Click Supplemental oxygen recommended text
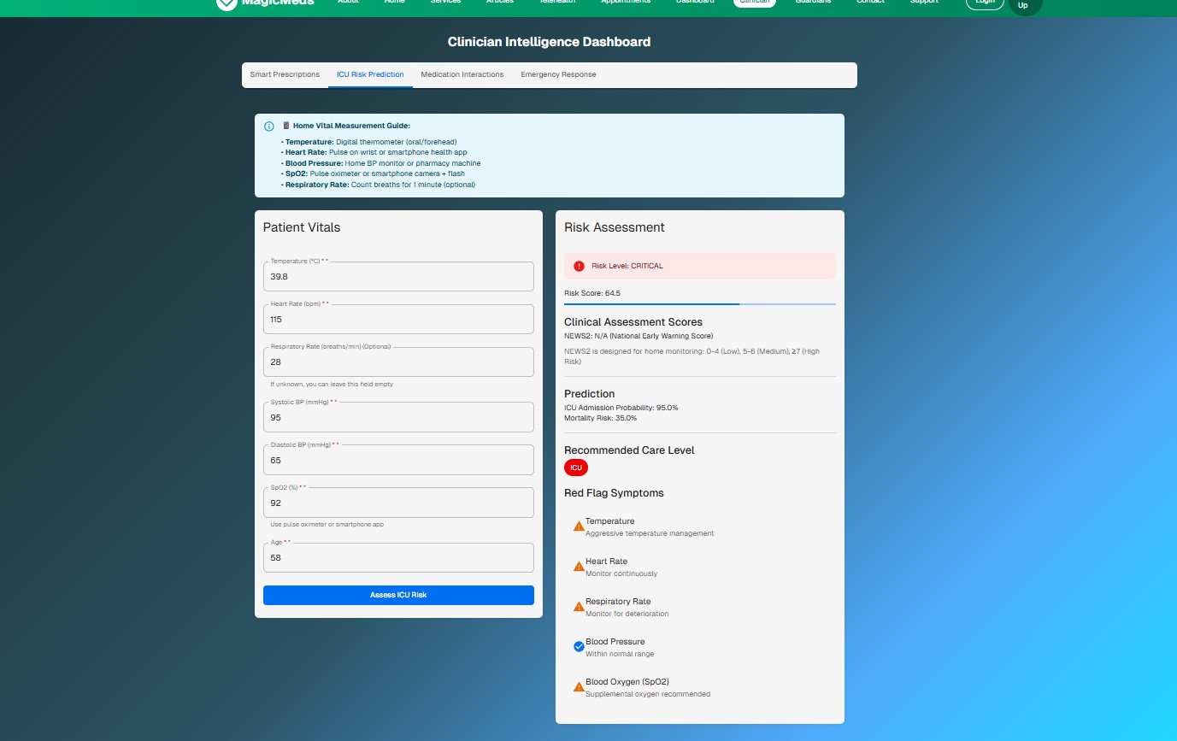The width and height of the screenshot is (1177, 741). (x=648, y=694)
